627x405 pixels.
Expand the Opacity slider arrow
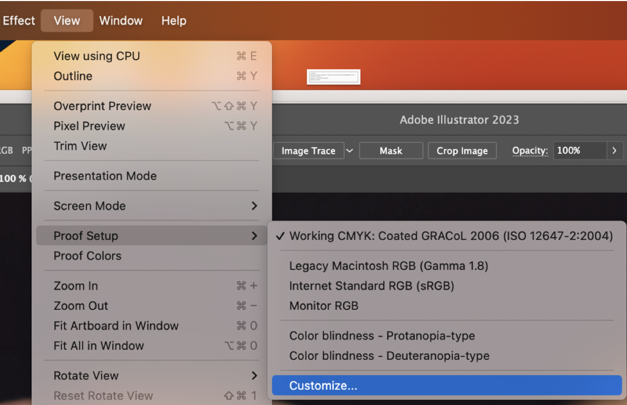click(614, 151)
